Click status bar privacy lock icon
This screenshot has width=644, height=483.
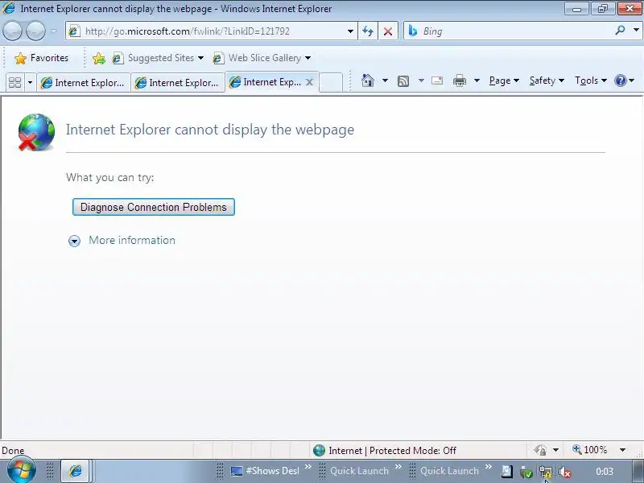tap(540, 451)
